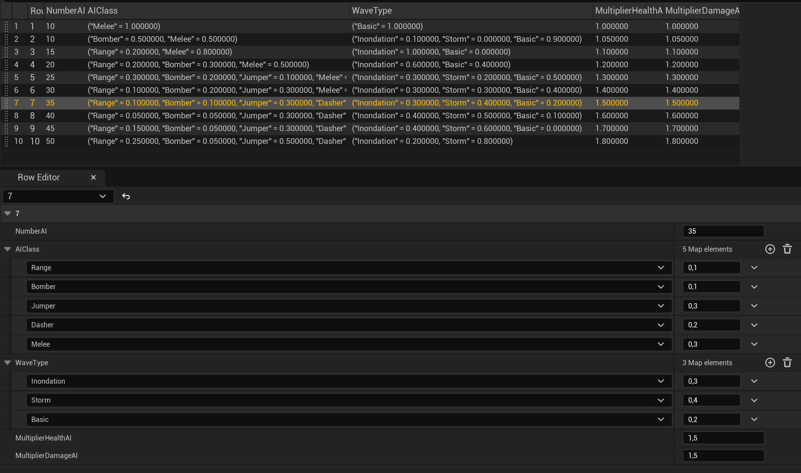Remove all AIClass map elements with trash icon
Viewport: 801px width, 473px height.
tap(787, 249)
